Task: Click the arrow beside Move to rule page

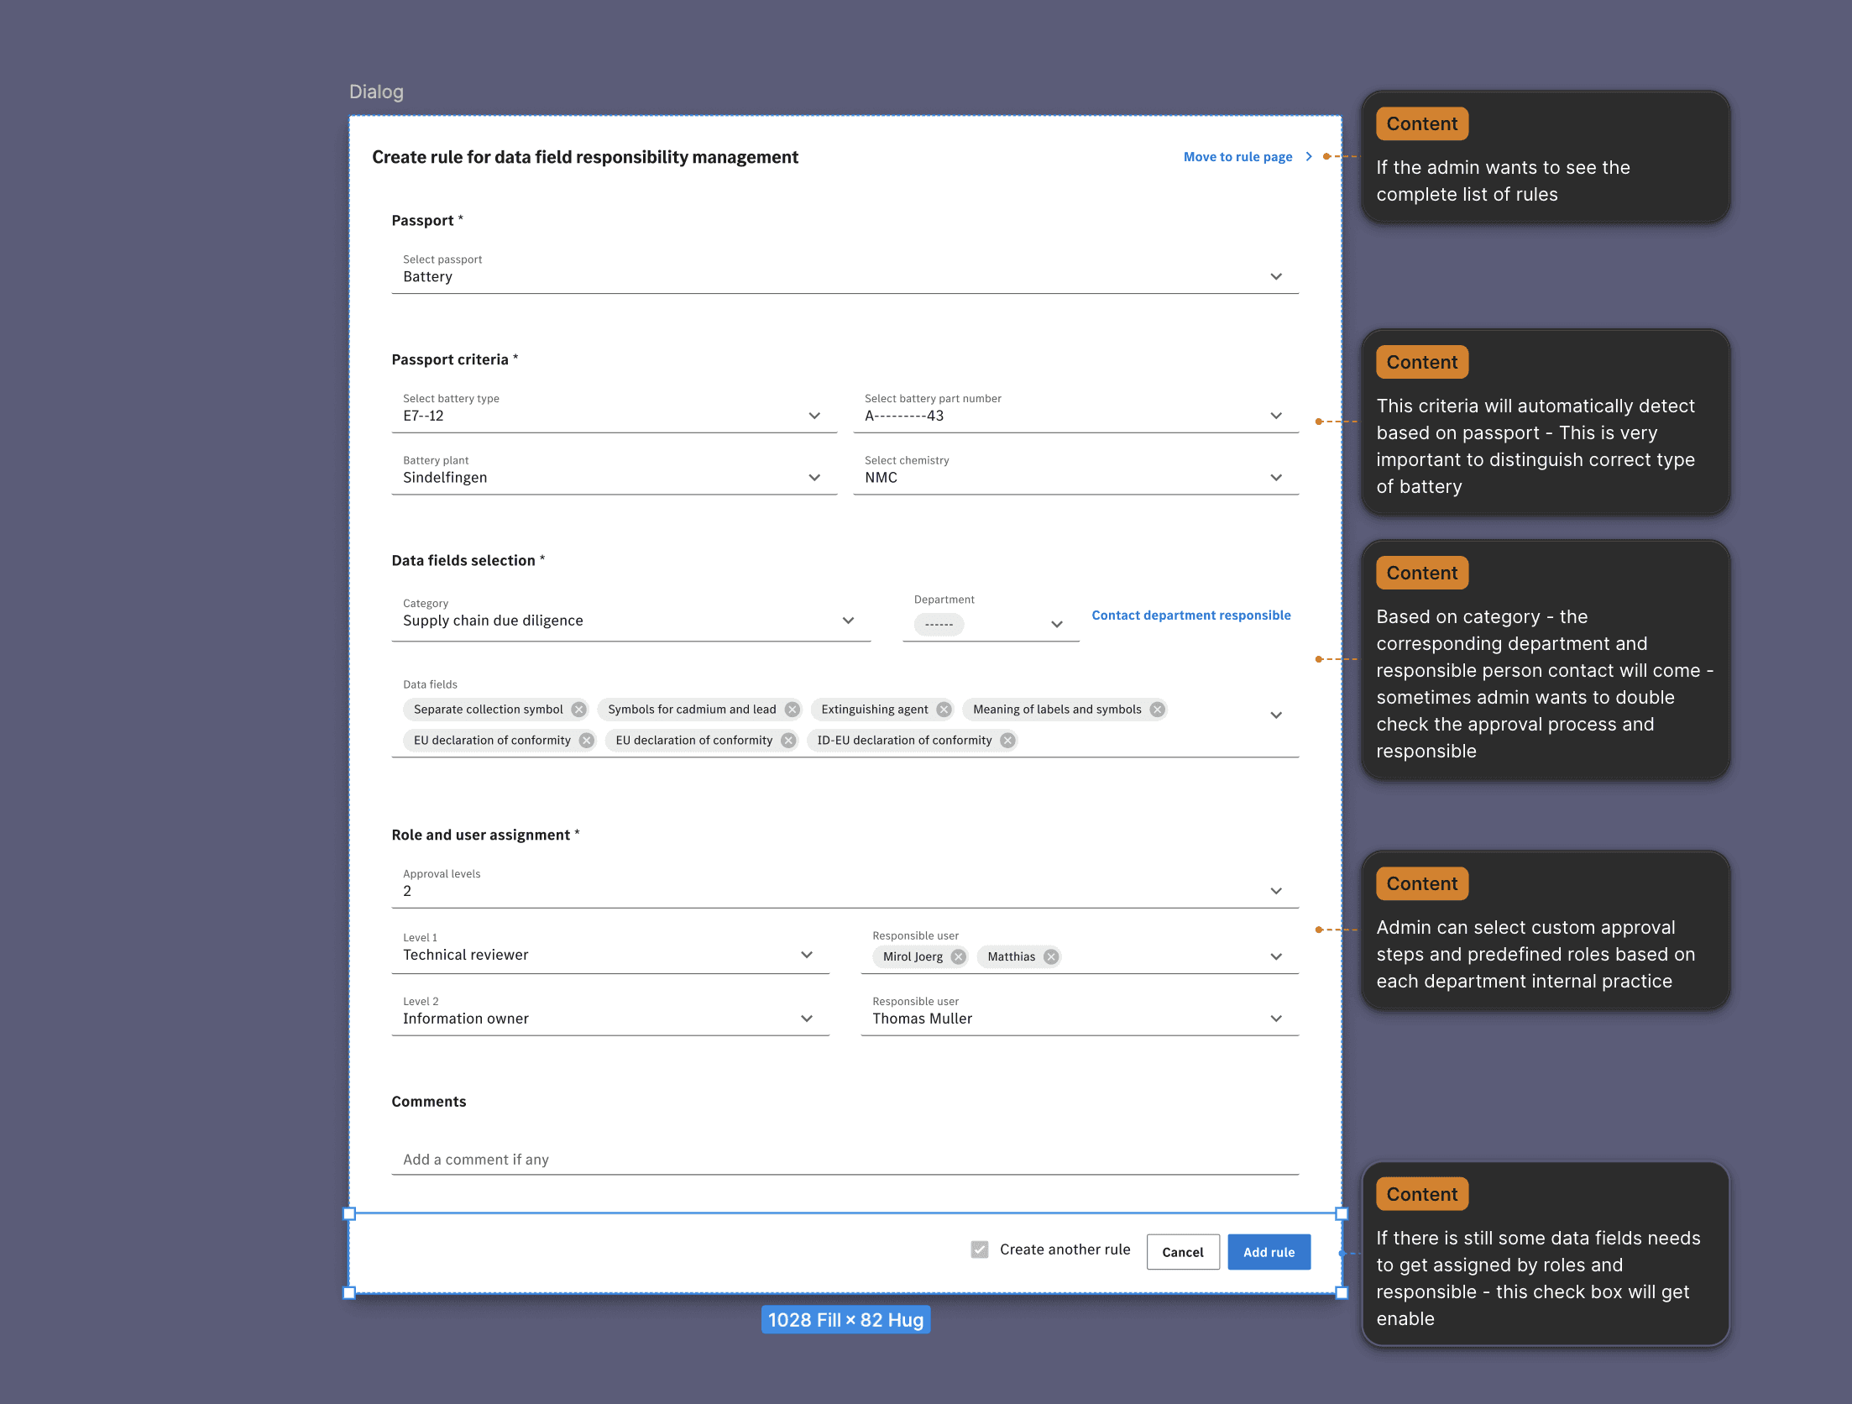Action: click(1308, 157)
